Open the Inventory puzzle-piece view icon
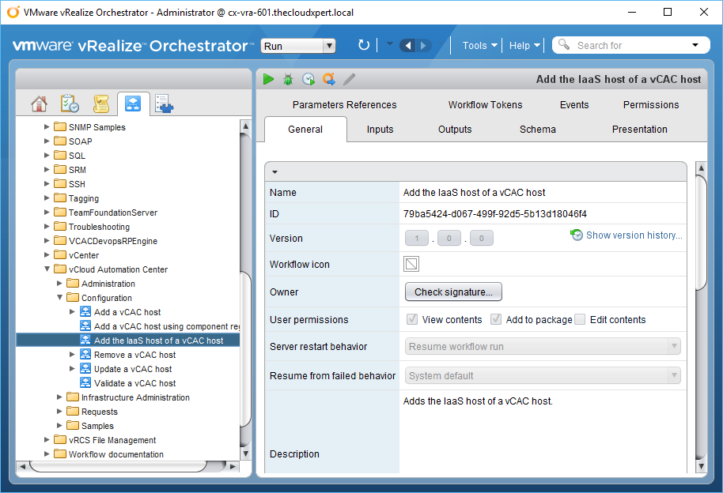 (x=164, y=103)
